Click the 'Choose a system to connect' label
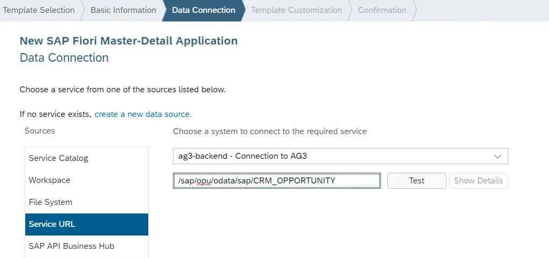Viewport: 549px width, 258px height. 270,131
